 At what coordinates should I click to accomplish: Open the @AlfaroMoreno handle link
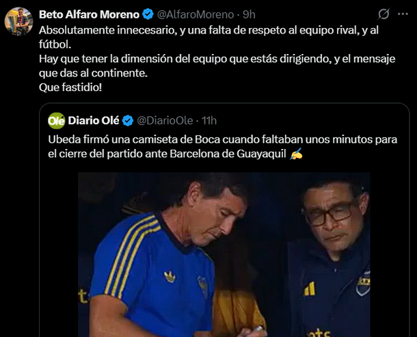[x=196, y=14]
